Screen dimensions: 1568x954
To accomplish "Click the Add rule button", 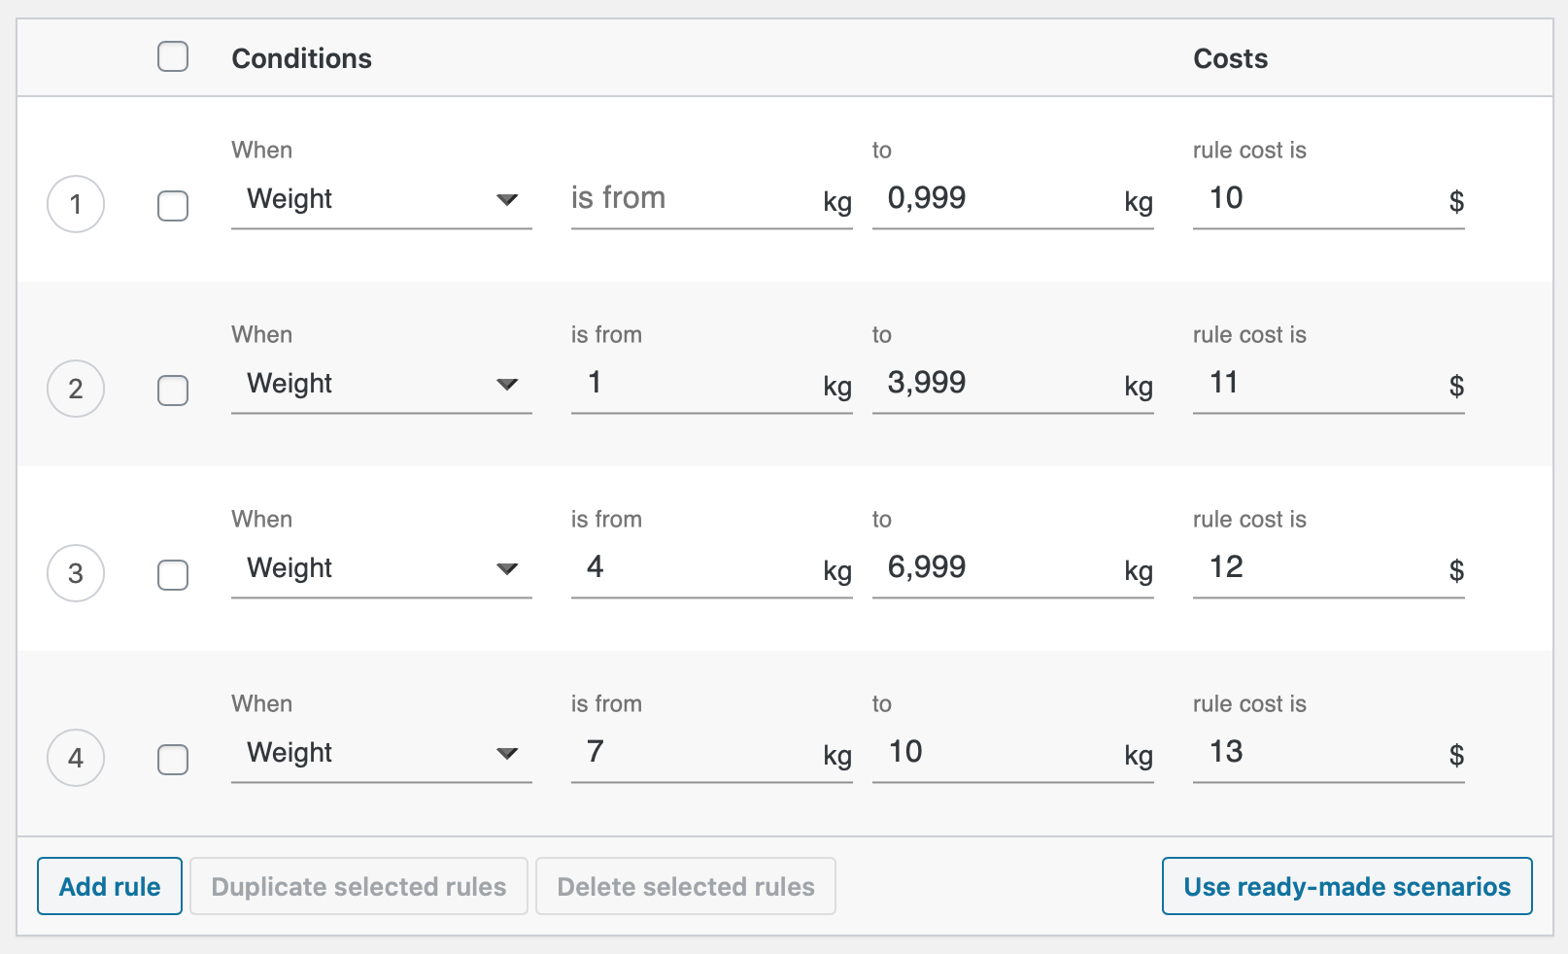I will (x=109, y=886).
